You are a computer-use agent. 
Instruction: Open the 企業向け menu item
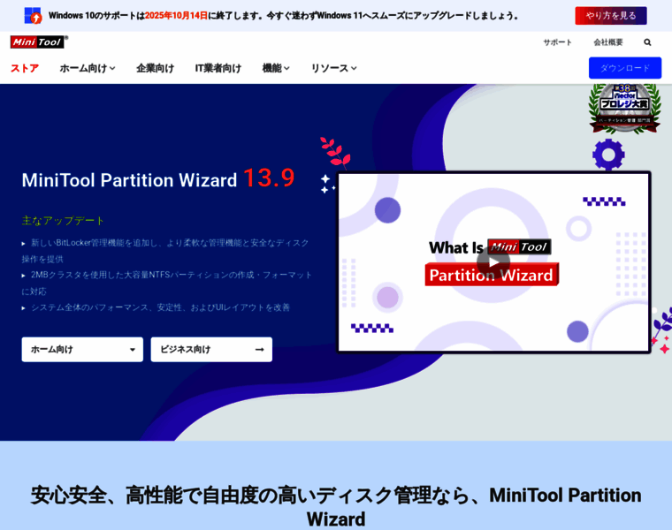coord(155,68)
